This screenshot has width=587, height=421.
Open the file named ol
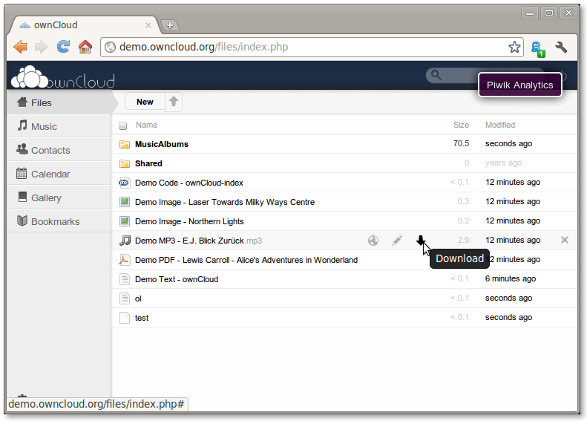point(138,298)
